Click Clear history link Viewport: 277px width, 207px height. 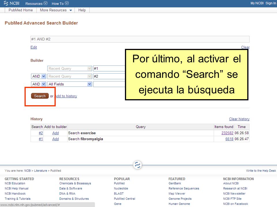pyautogui.click(x=239, y=119)
